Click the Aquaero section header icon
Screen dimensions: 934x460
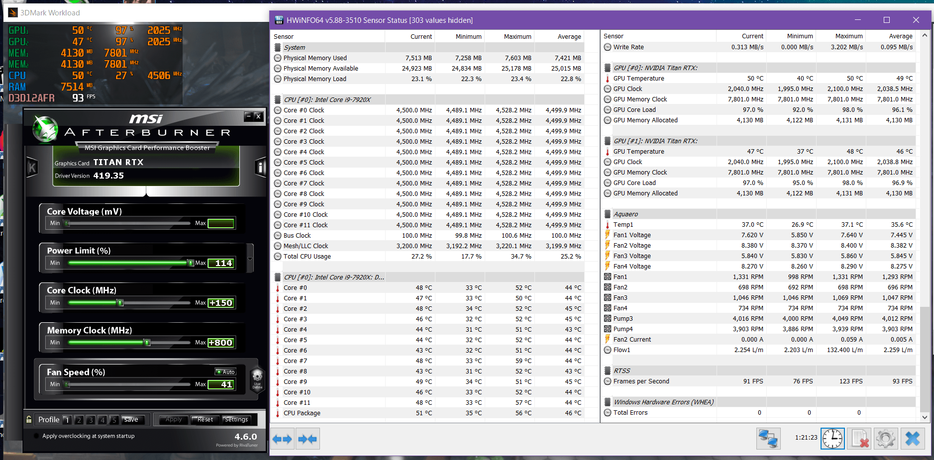click(608, 214)
